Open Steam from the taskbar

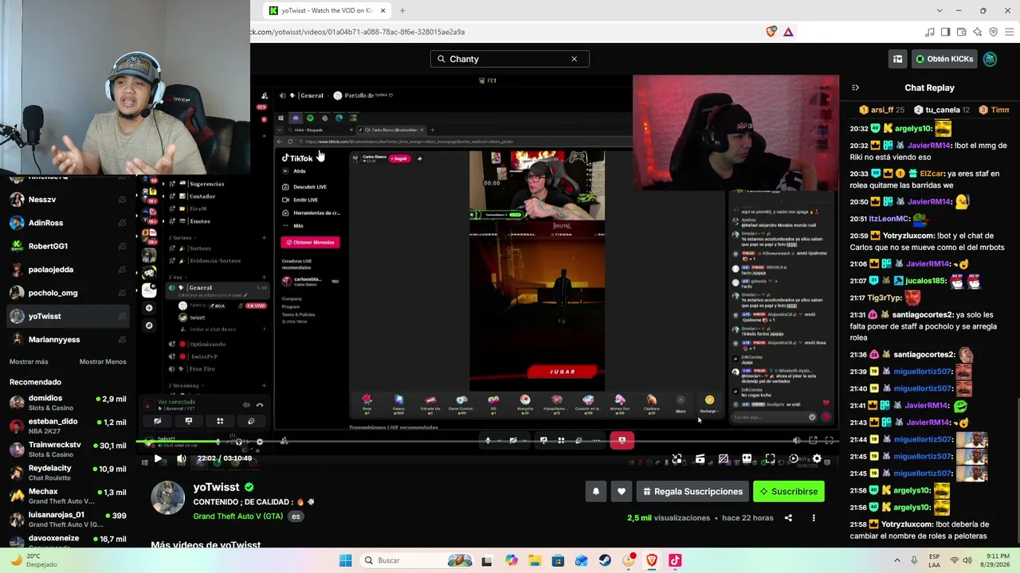click(605, 560)
